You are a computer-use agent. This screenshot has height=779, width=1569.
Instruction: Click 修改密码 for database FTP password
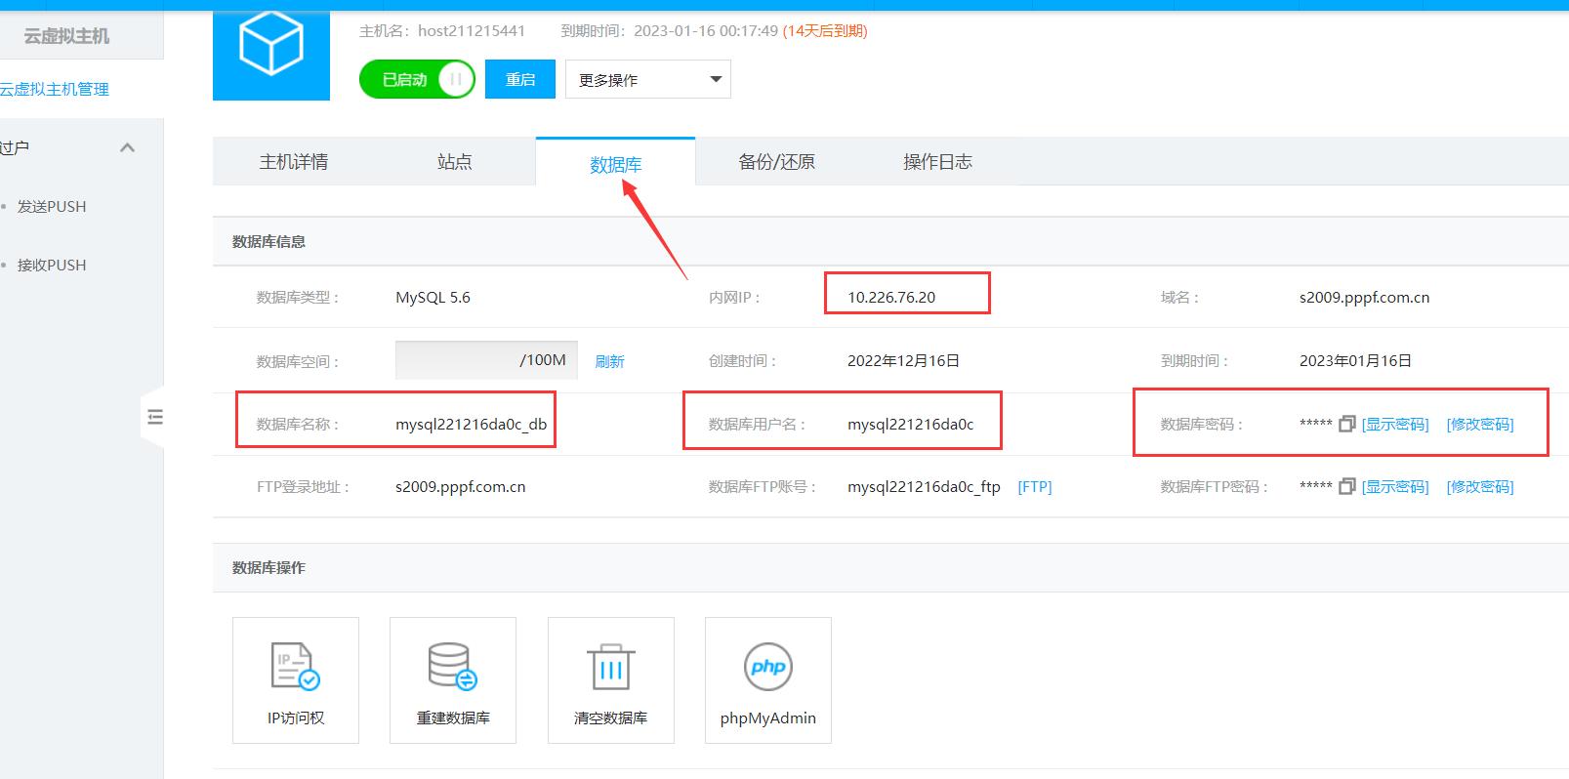click(1480, 487)
